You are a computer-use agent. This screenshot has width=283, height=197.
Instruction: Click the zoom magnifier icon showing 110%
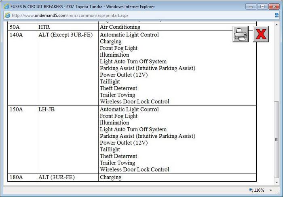click(x=251, y=190)
